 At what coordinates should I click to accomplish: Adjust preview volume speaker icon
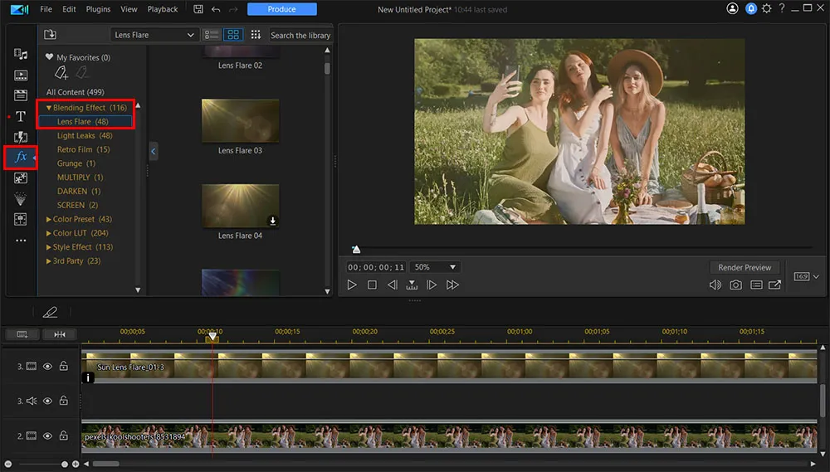coord(715,285)
